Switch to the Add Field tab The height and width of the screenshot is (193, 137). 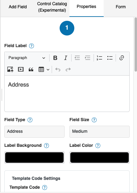(18, 7)
